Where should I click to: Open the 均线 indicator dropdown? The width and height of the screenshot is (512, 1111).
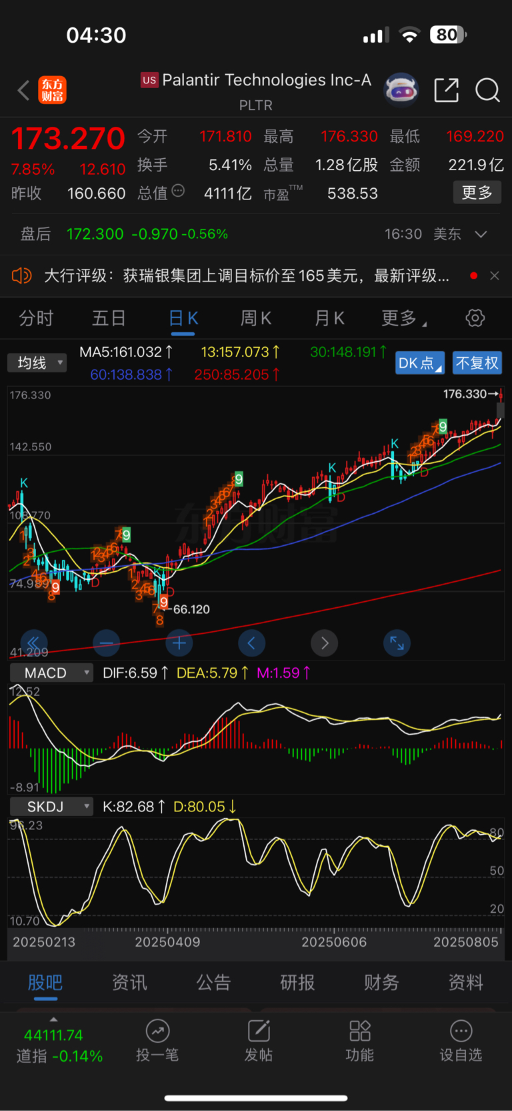tap(37, 362)
